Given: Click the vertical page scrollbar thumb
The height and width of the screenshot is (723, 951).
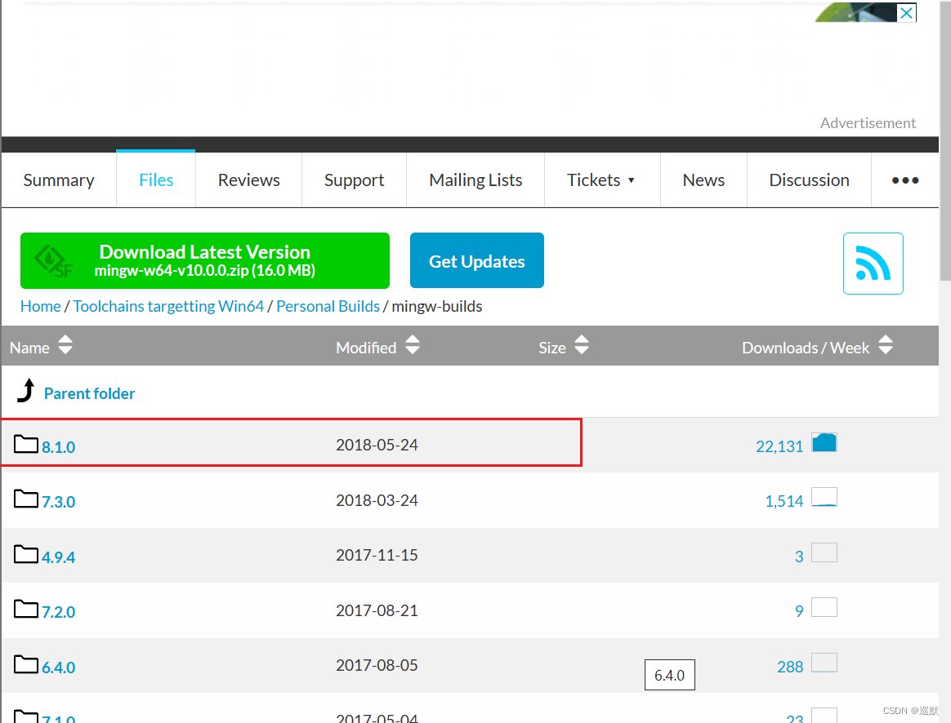Looking at the screenshot, I should [945, 140].
